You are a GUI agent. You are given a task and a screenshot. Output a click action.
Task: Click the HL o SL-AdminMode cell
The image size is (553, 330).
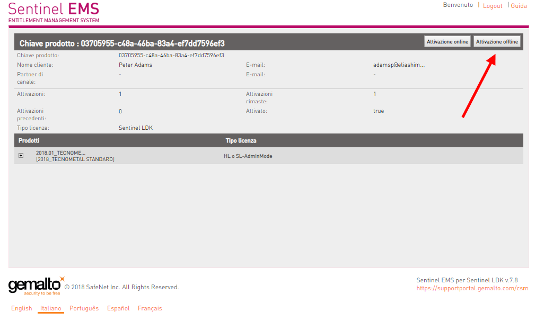pos(248,156)
